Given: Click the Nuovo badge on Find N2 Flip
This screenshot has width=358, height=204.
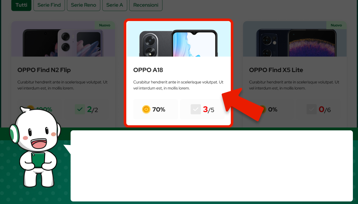Looking at the screenshot, I should [105, 25].
